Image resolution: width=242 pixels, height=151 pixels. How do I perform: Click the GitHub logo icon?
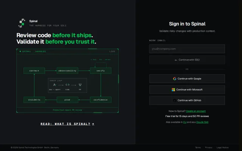point(175,100)
